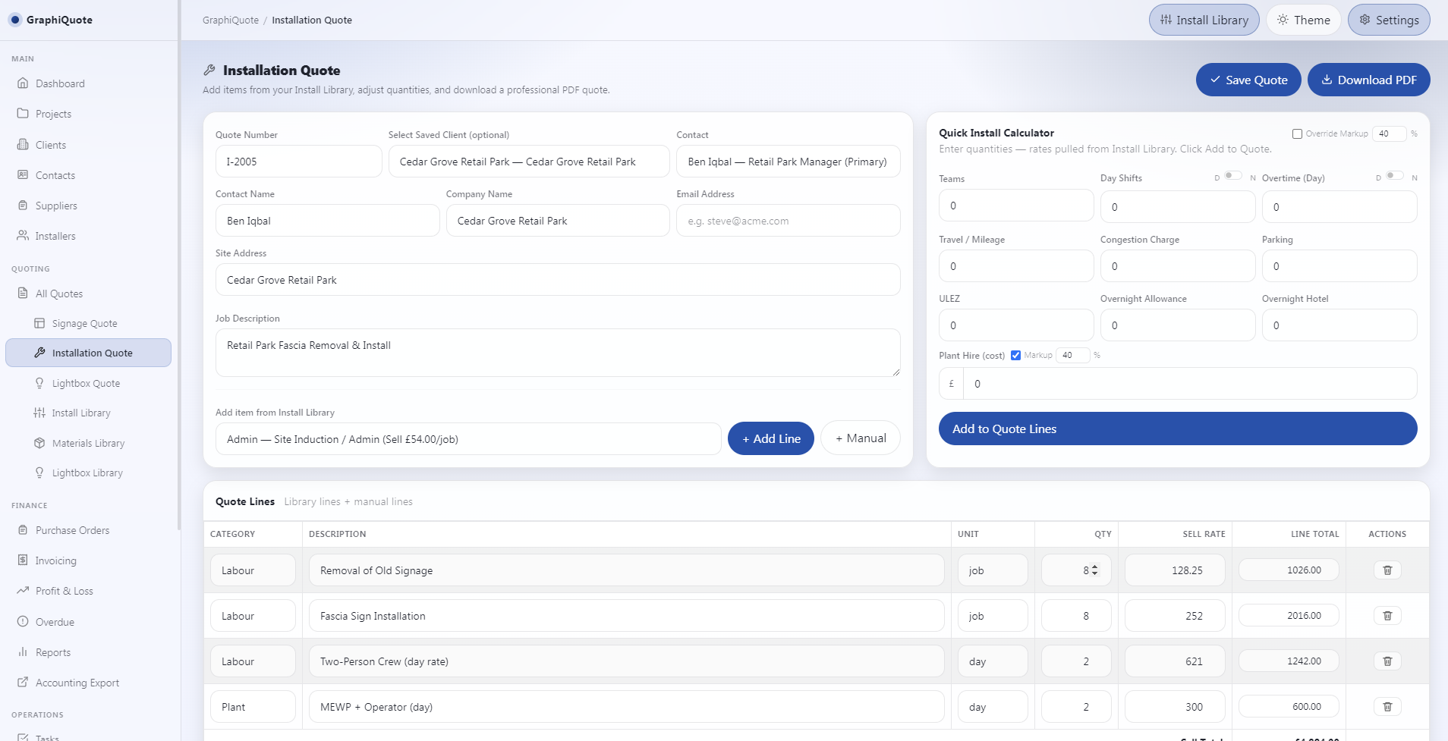Open Accounting Export page
Image resolution: width=1448 pixels, height=741 pixels.
pyautogui.click(x=77, y=683)
